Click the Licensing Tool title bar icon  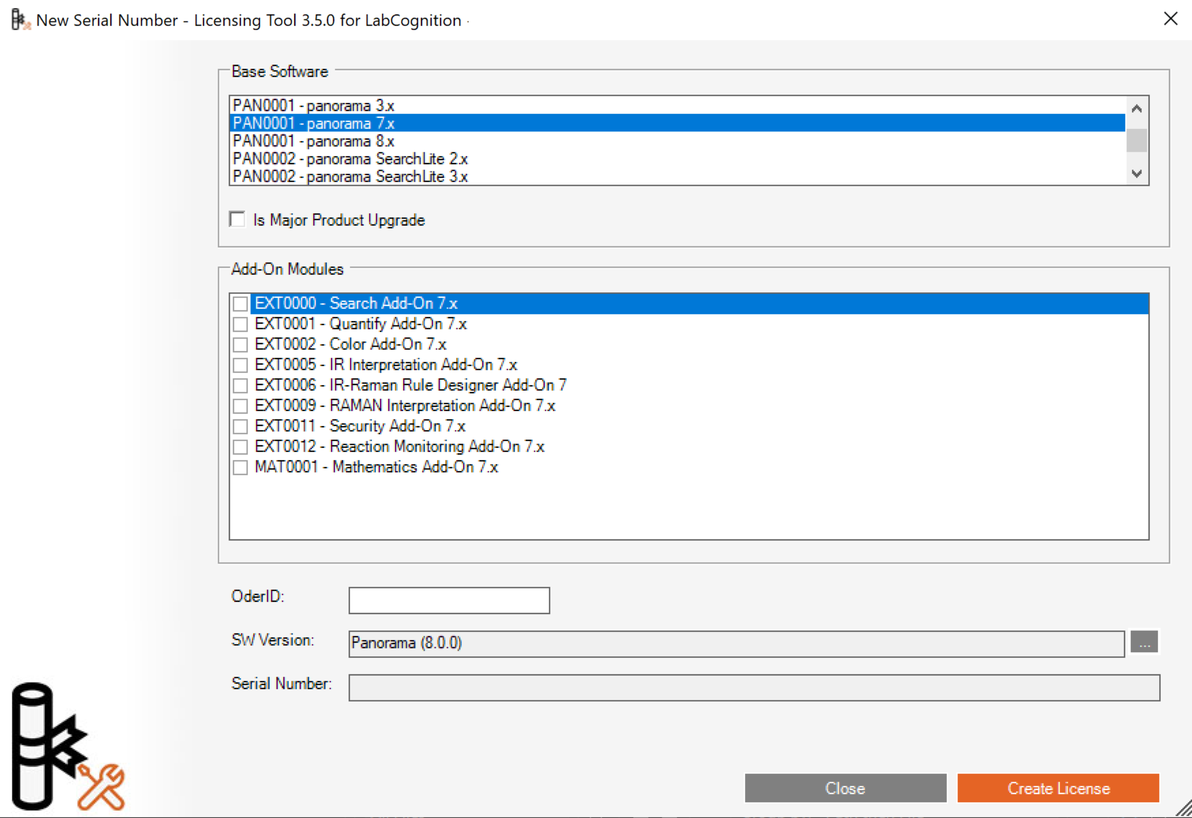pos(20,20)
